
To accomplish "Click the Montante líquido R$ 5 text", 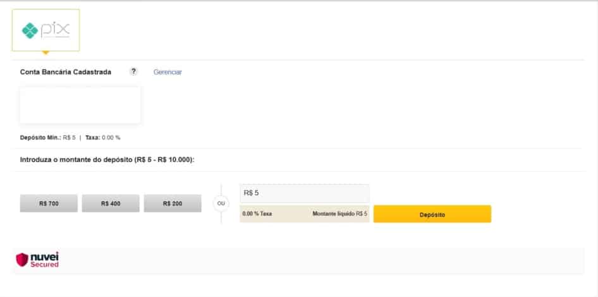I will point(340,214).
